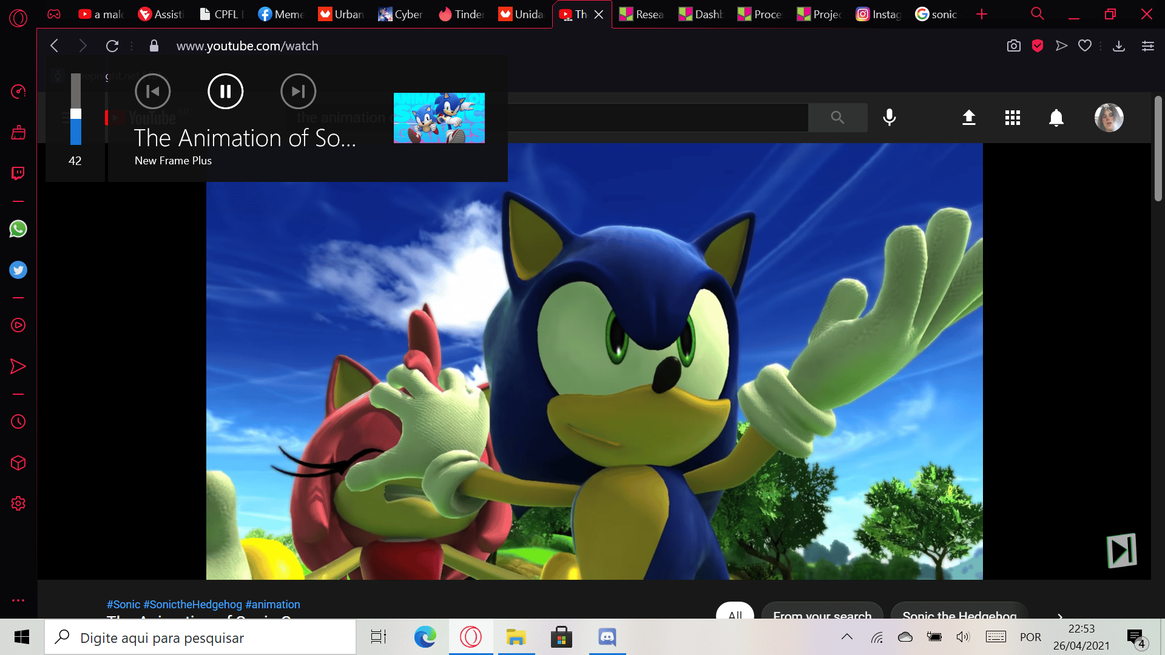Expand the filter chips right arrow
This screenshot has height=655, width=1165.
click(x=1060, y=615)
